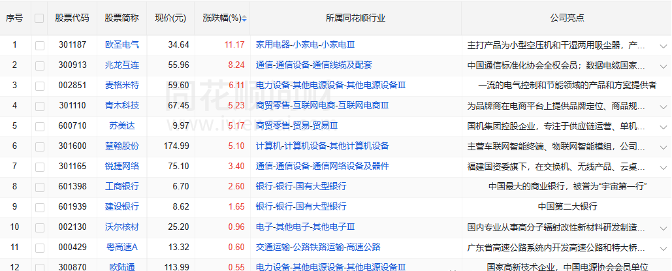The height and width of the screenshot is (271, 672).
Task: Open stock link 兆龙互连
Action: tap(122, 65)
